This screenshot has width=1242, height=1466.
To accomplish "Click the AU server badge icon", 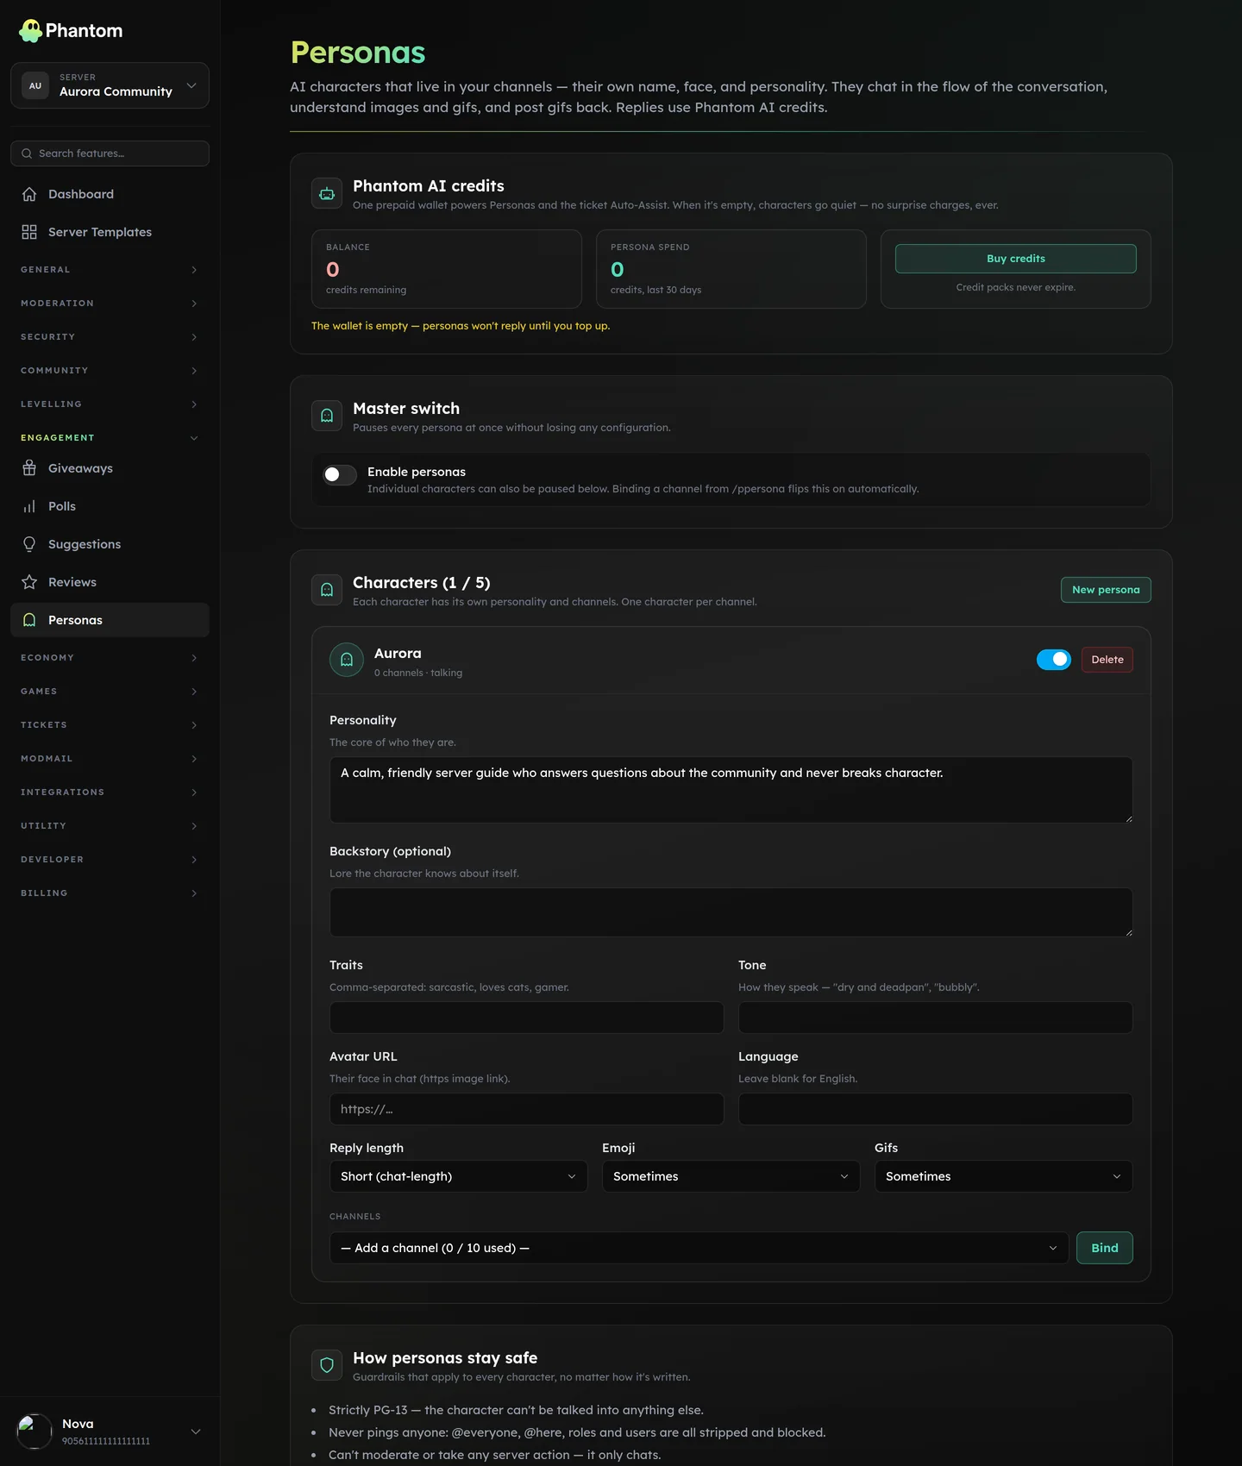I will pyautogui.click(x=35, y=85).
